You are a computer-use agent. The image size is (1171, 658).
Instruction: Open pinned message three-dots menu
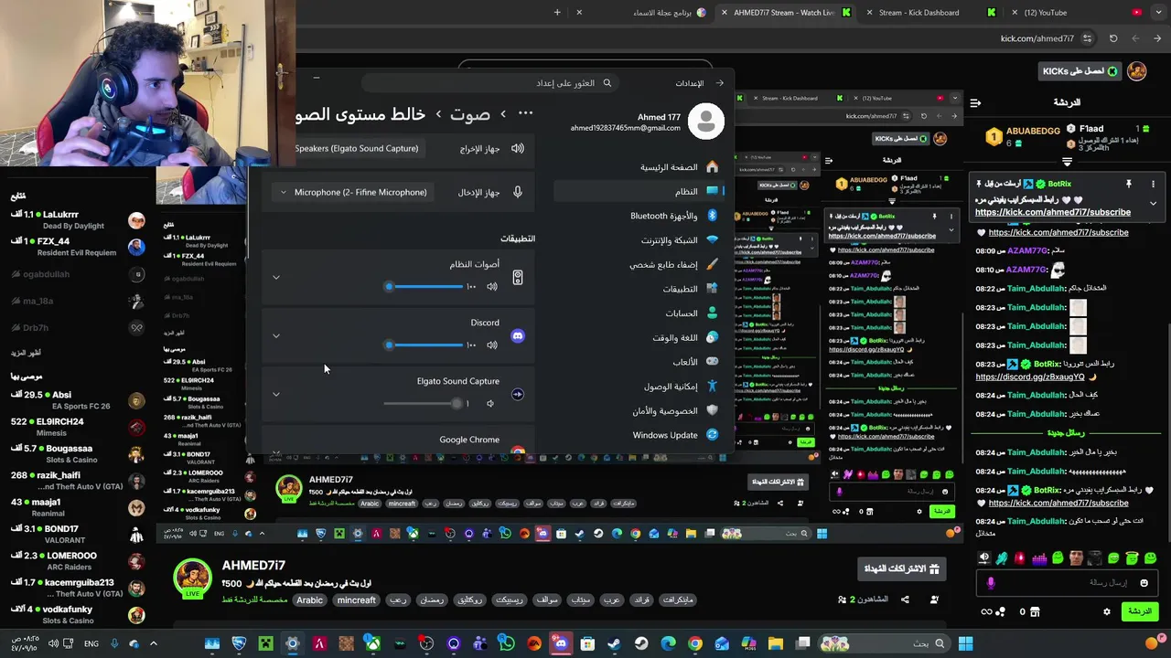tap(1153, 184)
